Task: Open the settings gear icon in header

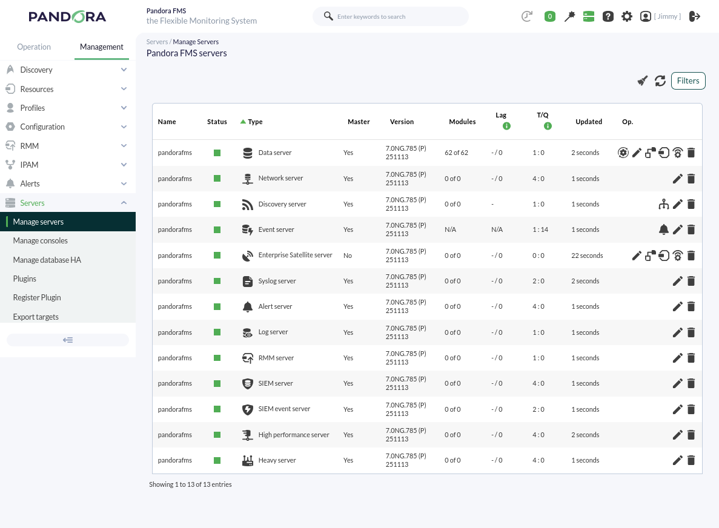Action: coord(627,16)
